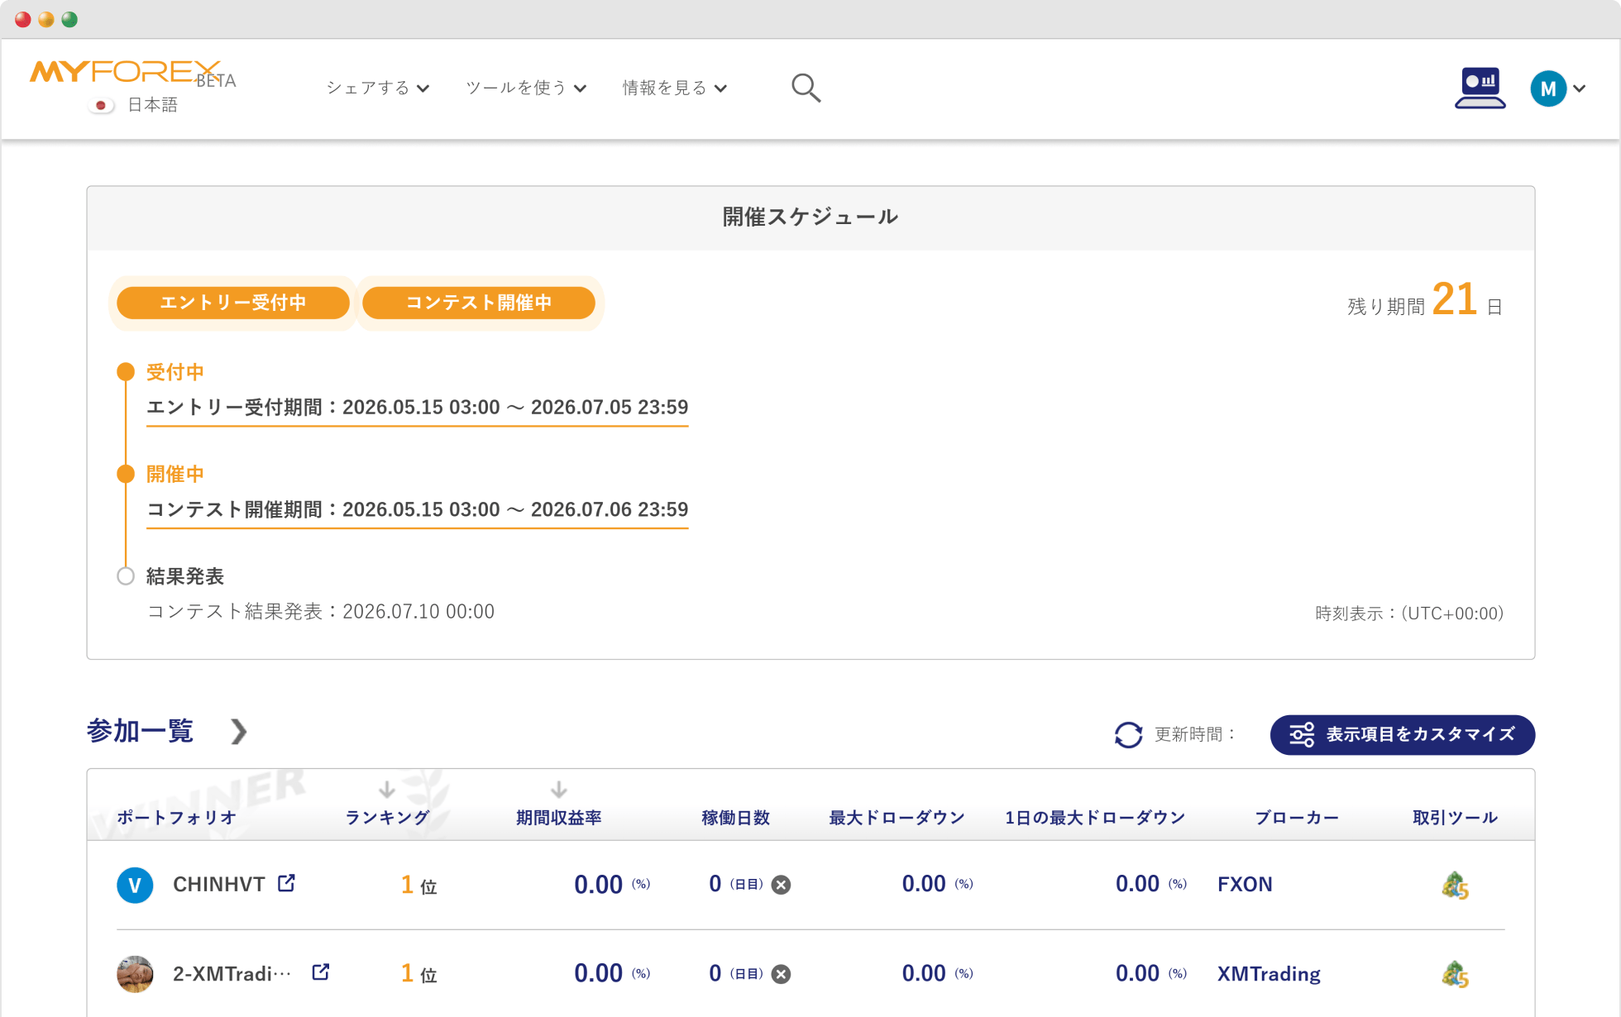The height and width of the screenshot is (1017, 1621).
Task: Click the 1日の最大ドローダウン column header
Action: (x=1095, y=818)
